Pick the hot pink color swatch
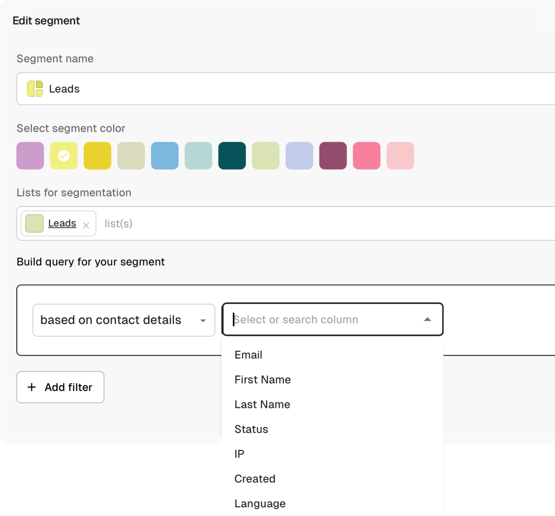This screenshot has height=516, width=555. click(367, 156)
